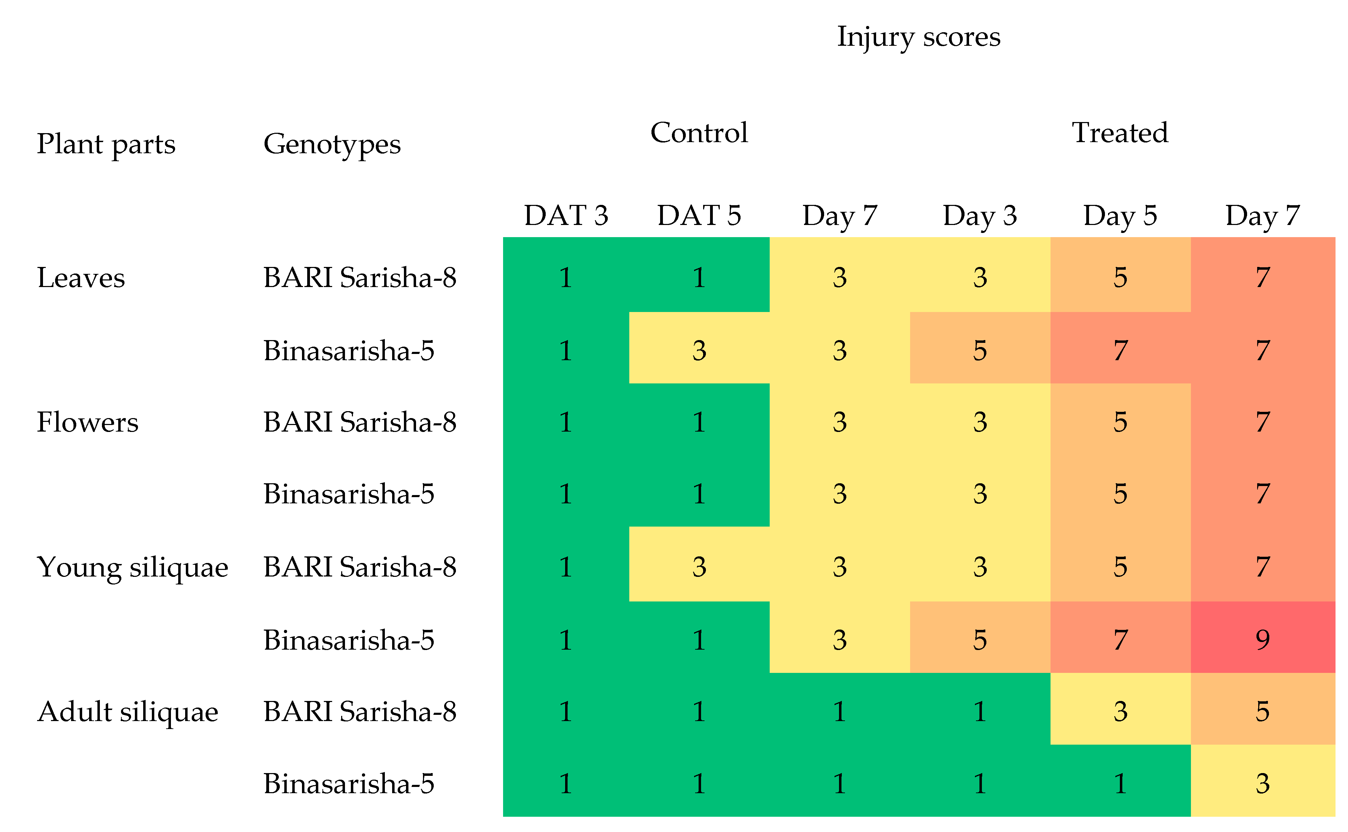This screenshot has width=1348, height=832.
Task: Click the "Plant parts" column header
Action: (x=106, y=145)
